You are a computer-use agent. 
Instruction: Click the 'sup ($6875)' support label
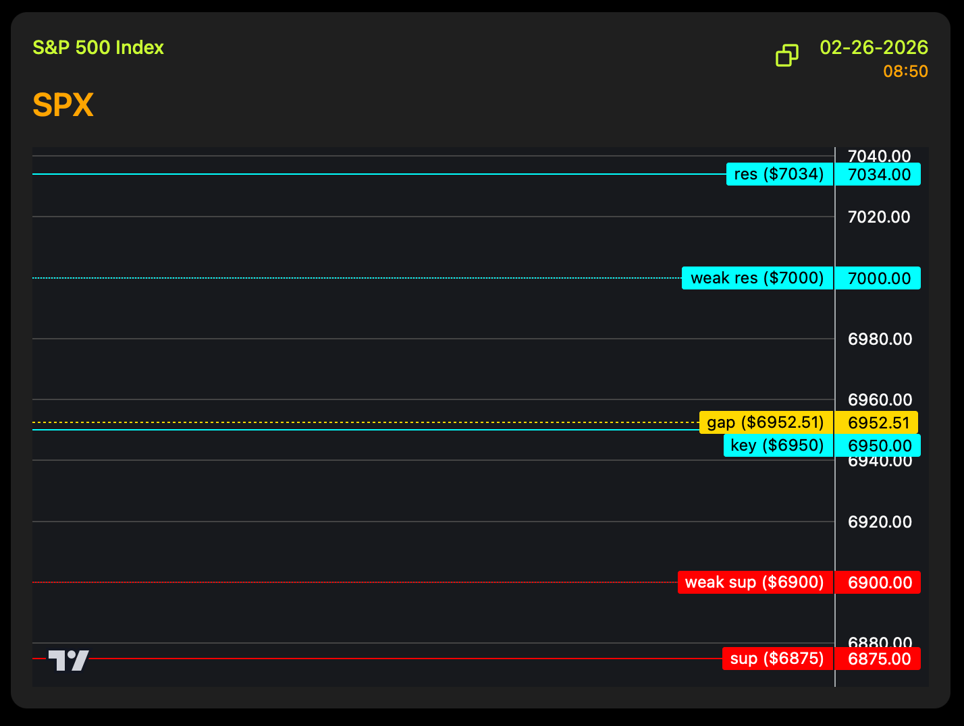[x=777, y=659]
